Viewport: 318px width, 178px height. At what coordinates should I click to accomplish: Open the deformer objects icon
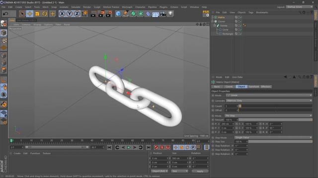pyautogui.click(x=148, y=14)
